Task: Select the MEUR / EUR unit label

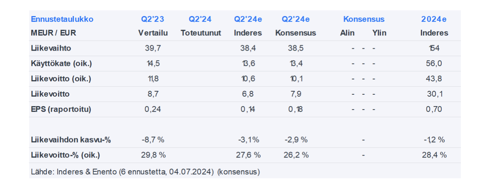Action: click(53, 33)
